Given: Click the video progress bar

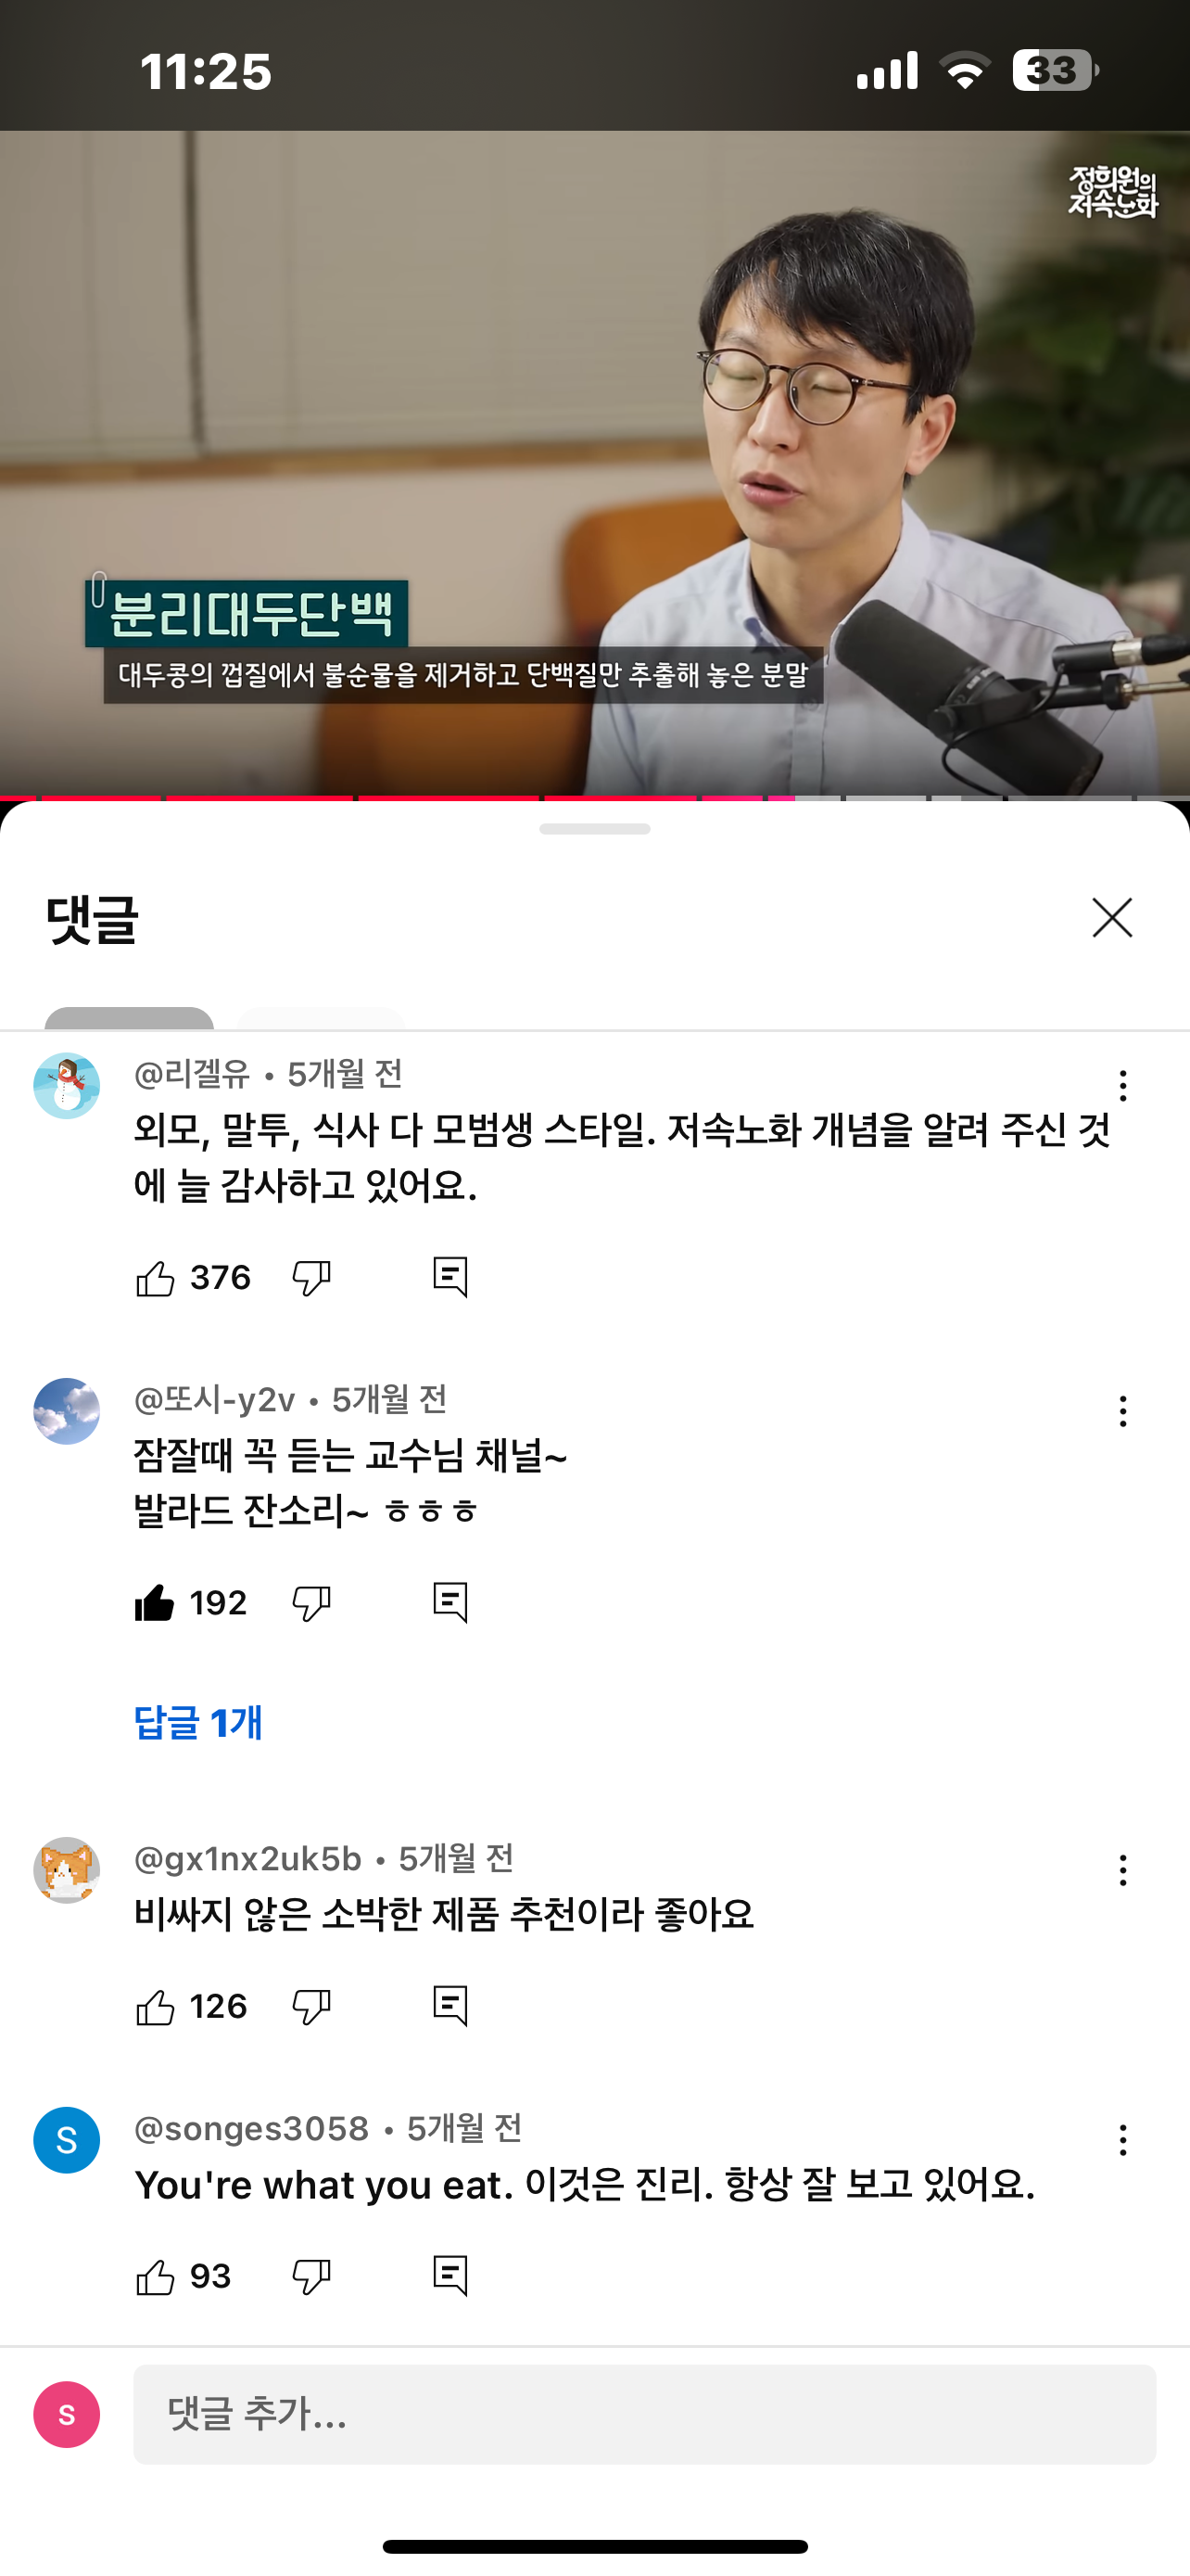Looking at the screenshot, I should [x=594, y=798].
